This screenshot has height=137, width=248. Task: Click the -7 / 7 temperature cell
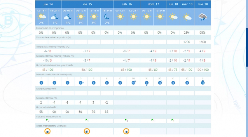(87, 51)
